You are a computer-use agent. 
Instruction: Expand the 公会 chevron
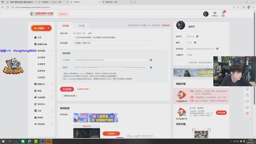(x=52, y=111)
